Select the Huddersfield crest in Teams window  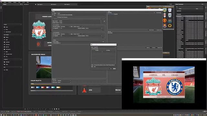click(170, 15)
